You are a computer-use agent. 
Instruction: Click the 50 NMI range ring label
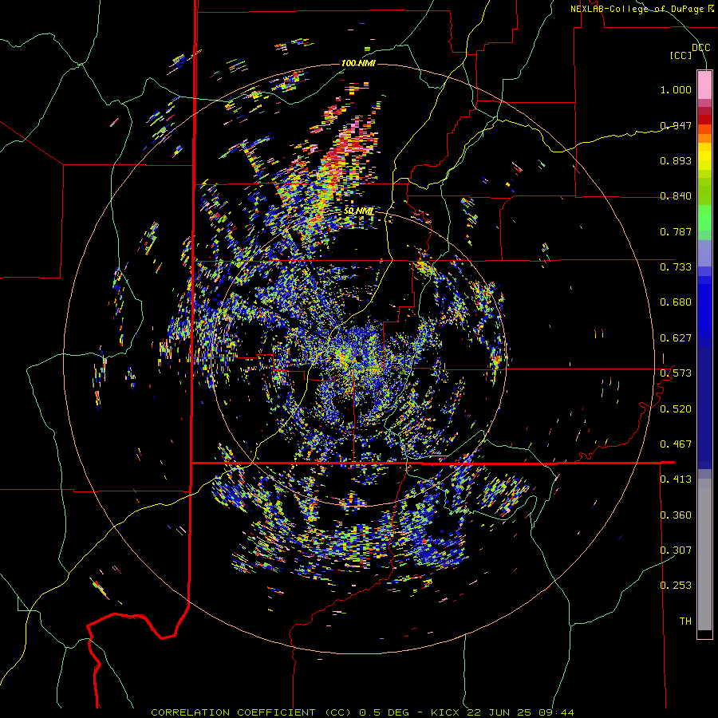point(359,211)
